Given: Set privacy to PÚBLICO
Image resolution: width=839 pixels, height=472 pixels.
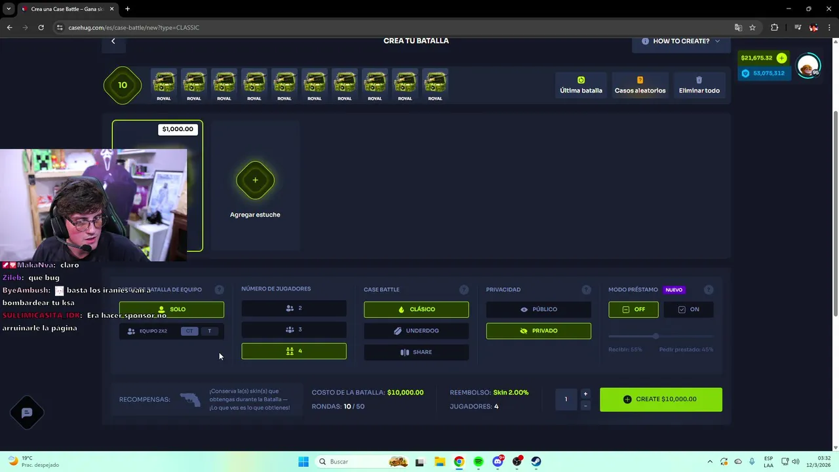Looking at the screenshot, I should coord(539,309).
